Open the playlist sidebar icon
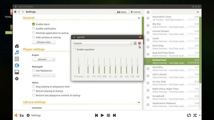This screenshot has height=120, width=214. (x=17, y=59)
